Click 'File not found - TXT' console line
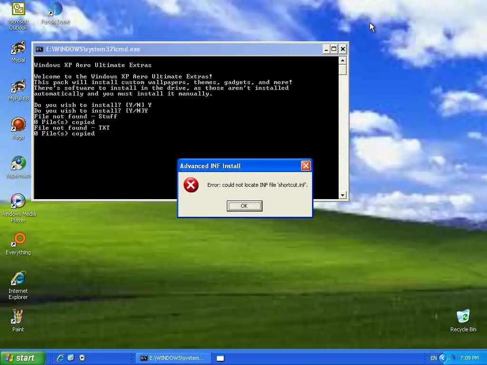Viewport: 487px width, 365px height. click(72, 127)
